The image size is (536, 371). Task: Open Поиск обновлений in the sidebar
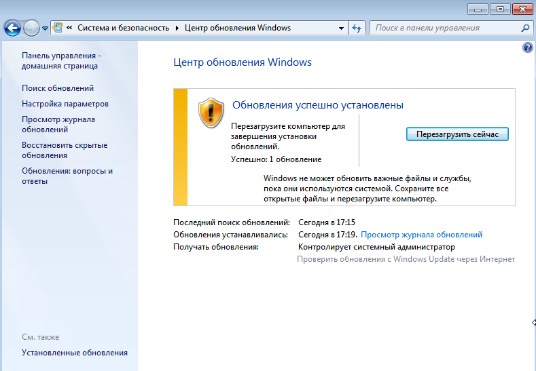[58, 88]
